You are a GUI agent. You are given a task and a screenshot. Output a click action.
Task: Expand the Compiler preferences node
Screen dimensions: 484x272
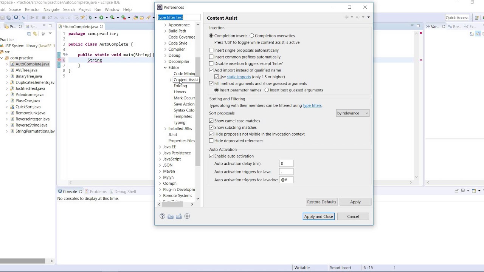(x=165, y=49)
